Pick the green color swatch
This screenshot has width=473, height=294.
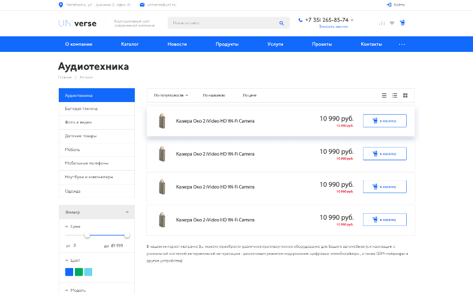click(x=78, y=272)
